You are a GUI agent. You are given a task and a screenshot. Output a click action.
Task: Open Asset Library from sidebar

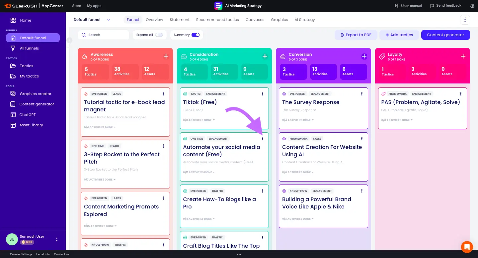[x=31, y=125]
